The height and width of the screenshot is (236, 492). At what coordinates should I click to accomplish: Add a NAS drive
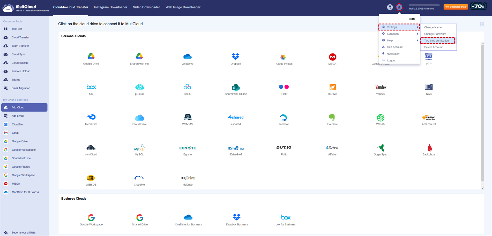[429, 87]
